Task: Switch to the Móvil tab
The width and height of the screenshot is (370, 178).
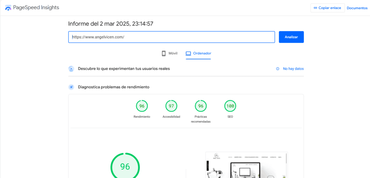Action: click(x=169, y=54)
